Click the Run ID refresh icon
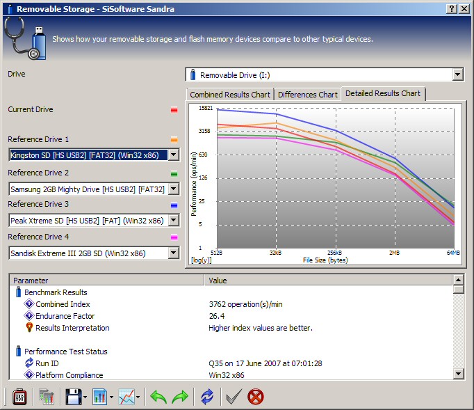474x410 pixels. click(x=29, y=363)
